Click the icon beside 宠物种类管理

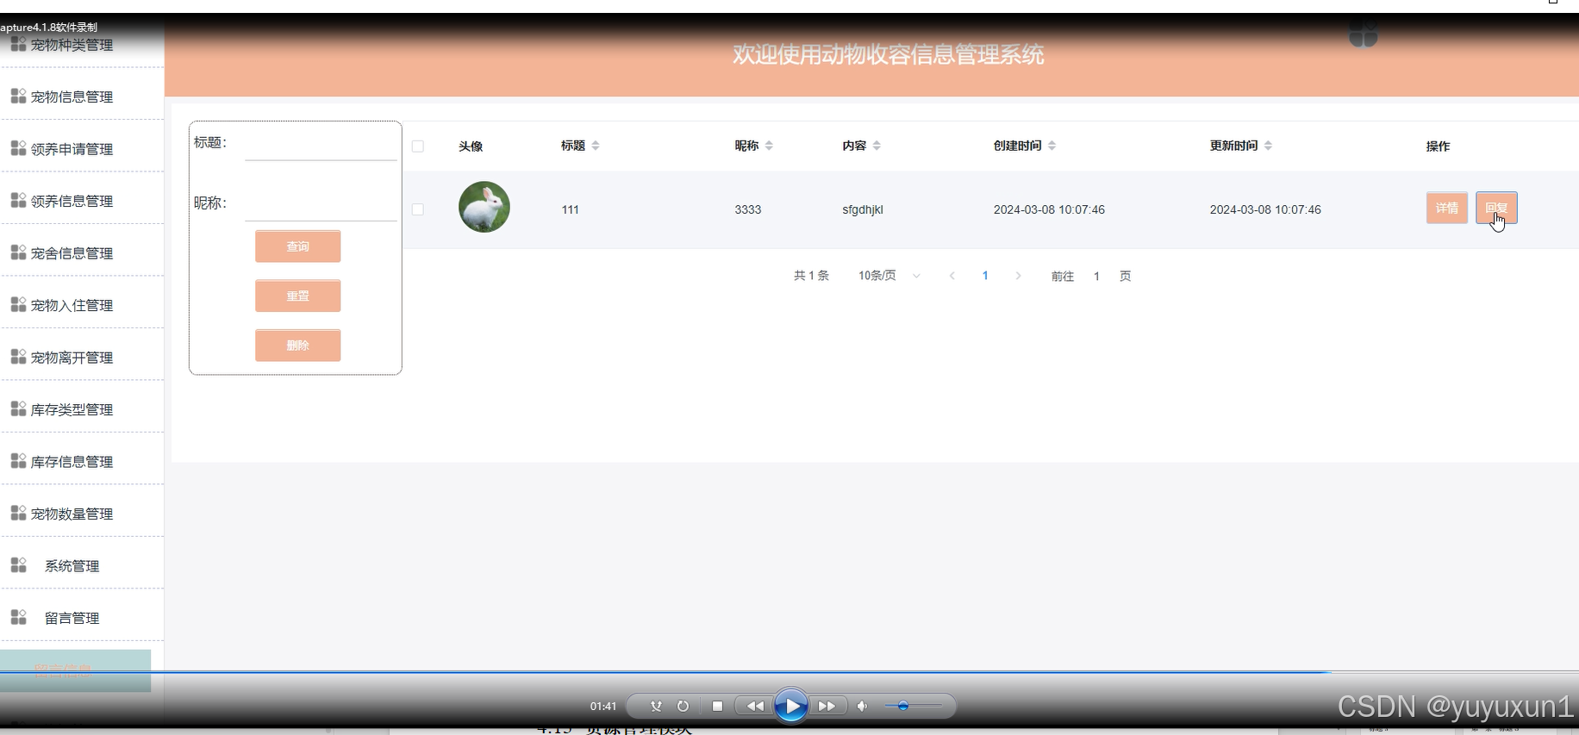18,44
